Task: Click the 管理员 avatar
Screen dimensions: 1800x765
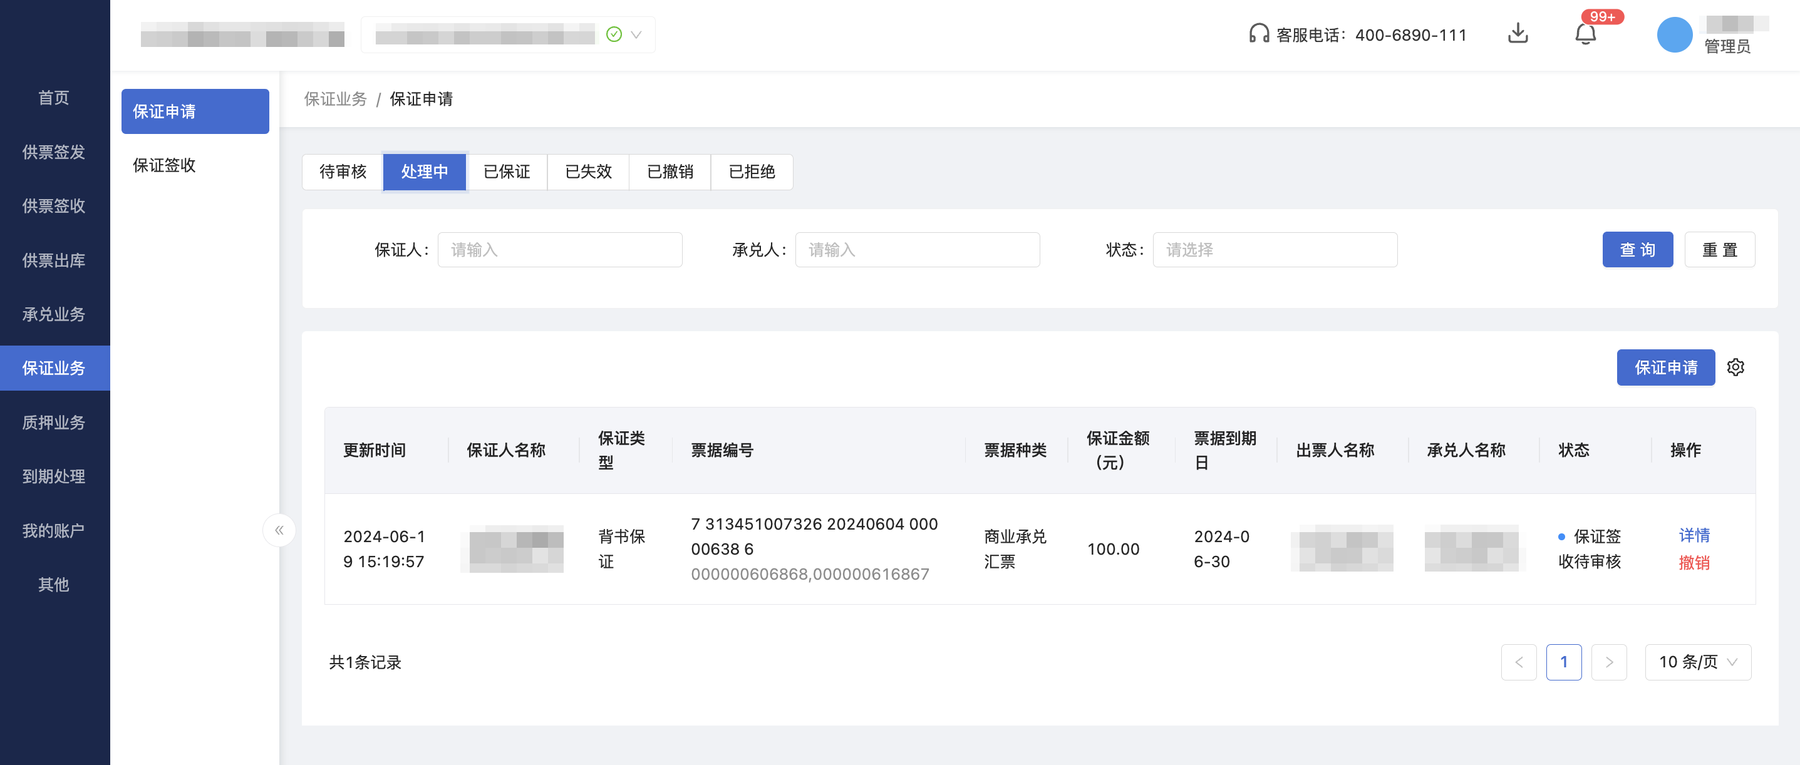Action: [1675, 34]
